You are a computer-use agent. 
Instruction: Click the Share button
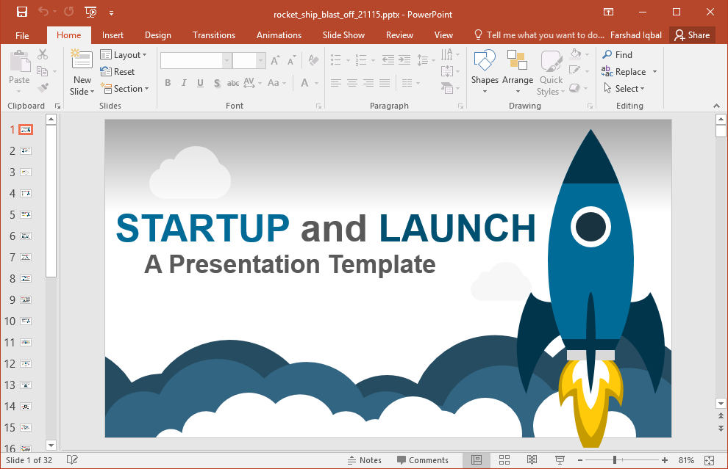pyautogui.click(x=692, y=35)
